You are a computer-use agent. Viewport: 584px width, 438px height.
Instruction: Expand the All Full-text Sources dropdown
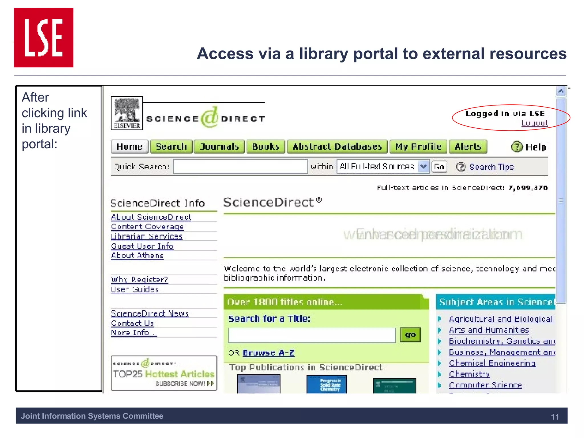(383, 167)
